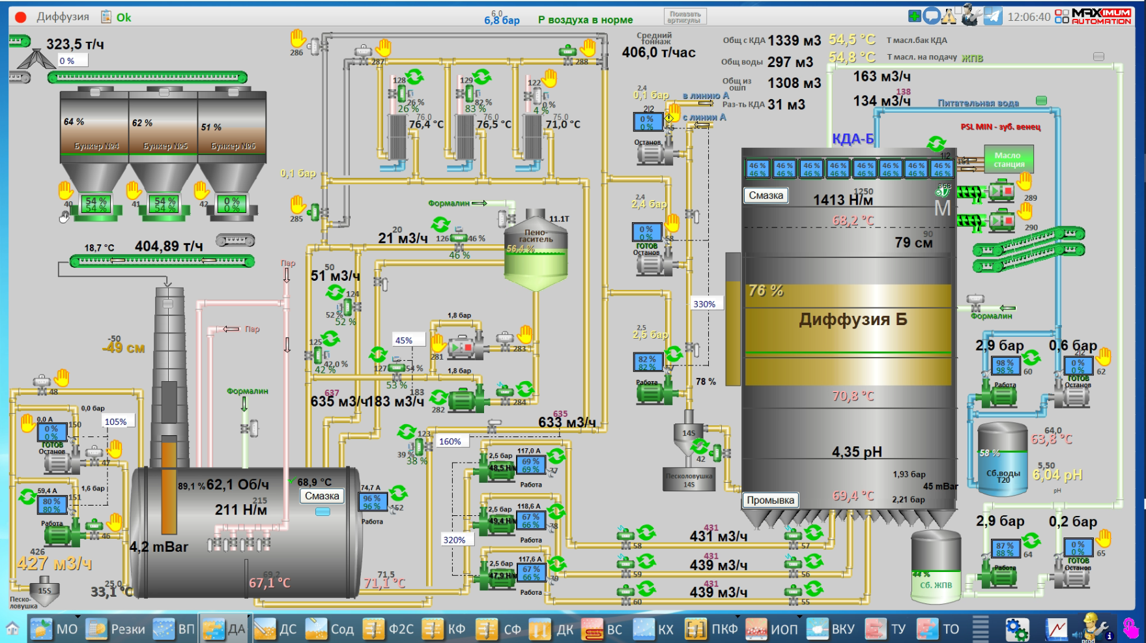
Task: Open the gears settings icon in bottom bar
Action: coord(1016,629)
